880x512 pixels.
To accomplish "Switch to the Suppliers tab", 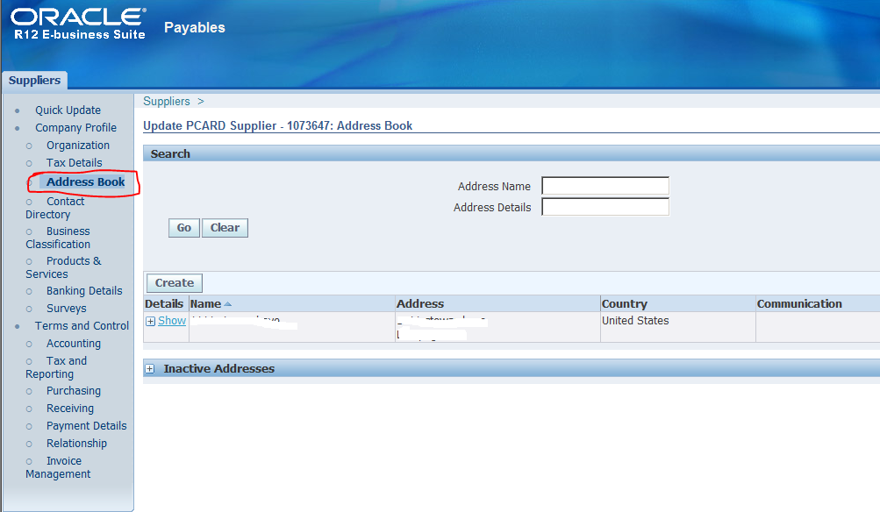I will click(34, 80).
